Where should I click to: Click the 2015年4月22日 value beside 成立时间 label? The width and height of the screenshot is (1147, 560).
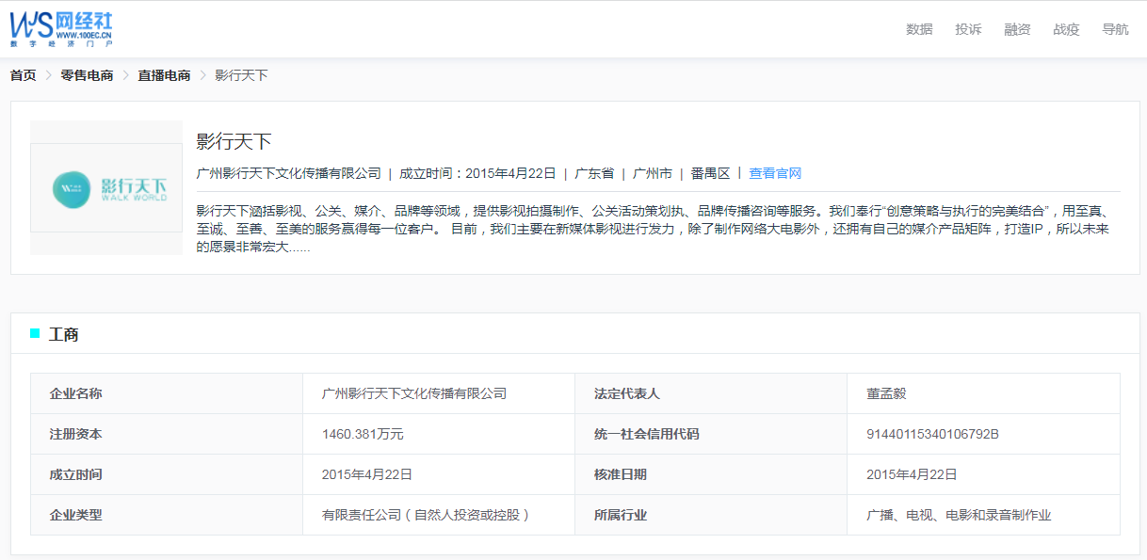click(x=367, y=474)
